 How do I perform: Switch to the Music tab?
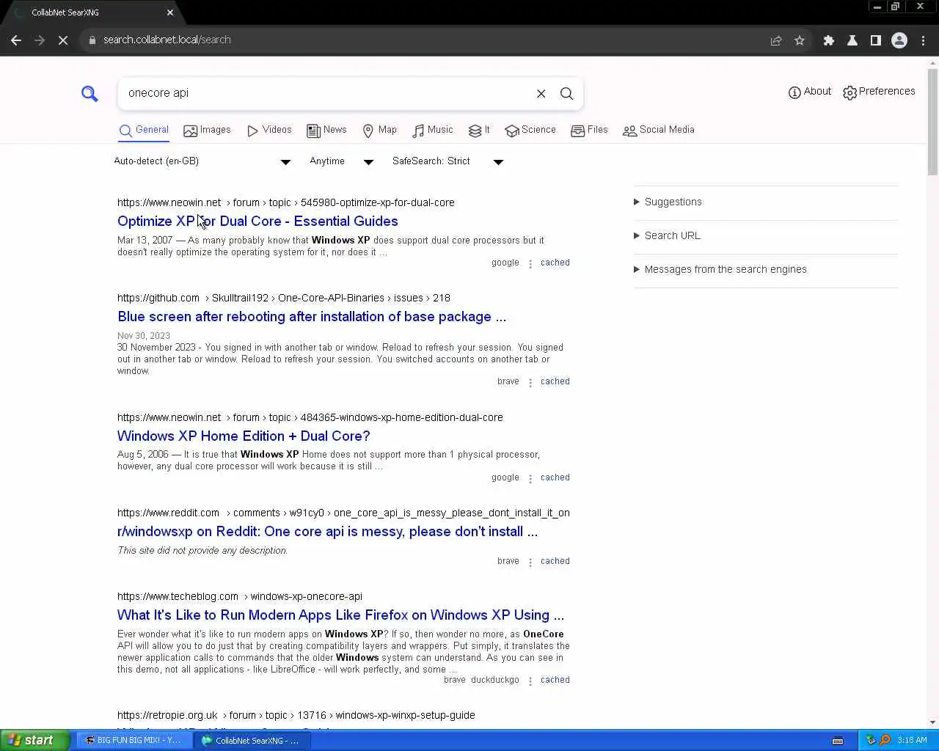[x=433, y=130]
